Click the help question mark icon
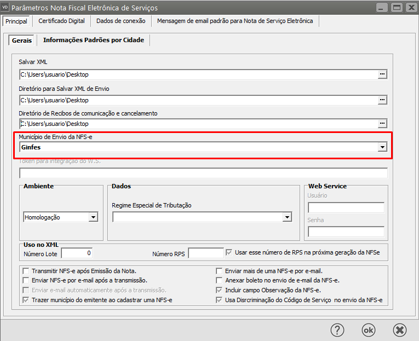 point(337,330)
